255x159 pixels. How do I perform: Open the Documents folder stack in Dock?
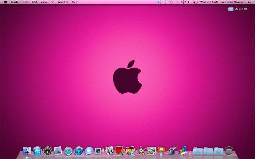[x=208, y=151]
